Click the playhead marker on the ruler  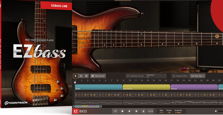tap(75, 83)
